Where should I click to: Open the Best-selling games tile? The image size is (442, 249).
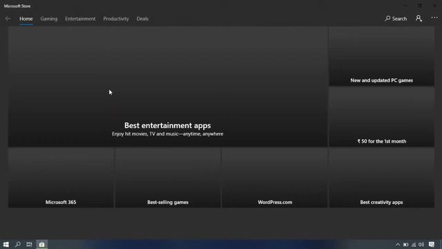point(168,178)
